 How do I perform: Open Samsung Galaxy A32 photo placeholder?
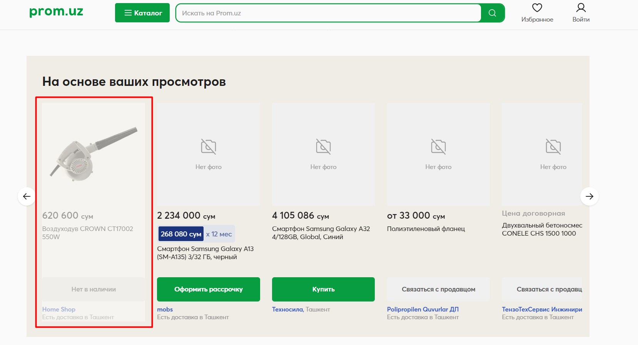point(323,154)
